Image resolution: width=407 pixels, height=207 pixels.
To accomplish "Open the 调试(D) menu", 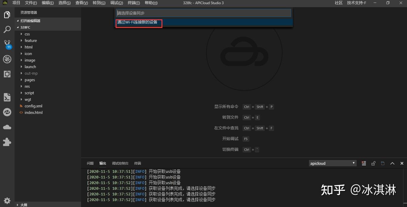I will [116, 3].
